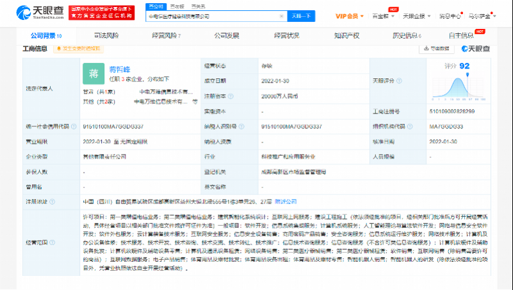The image size is (513, 290).
Task: Click the 营业期限 value 无固定期限
Action: (x=134, y=142)
